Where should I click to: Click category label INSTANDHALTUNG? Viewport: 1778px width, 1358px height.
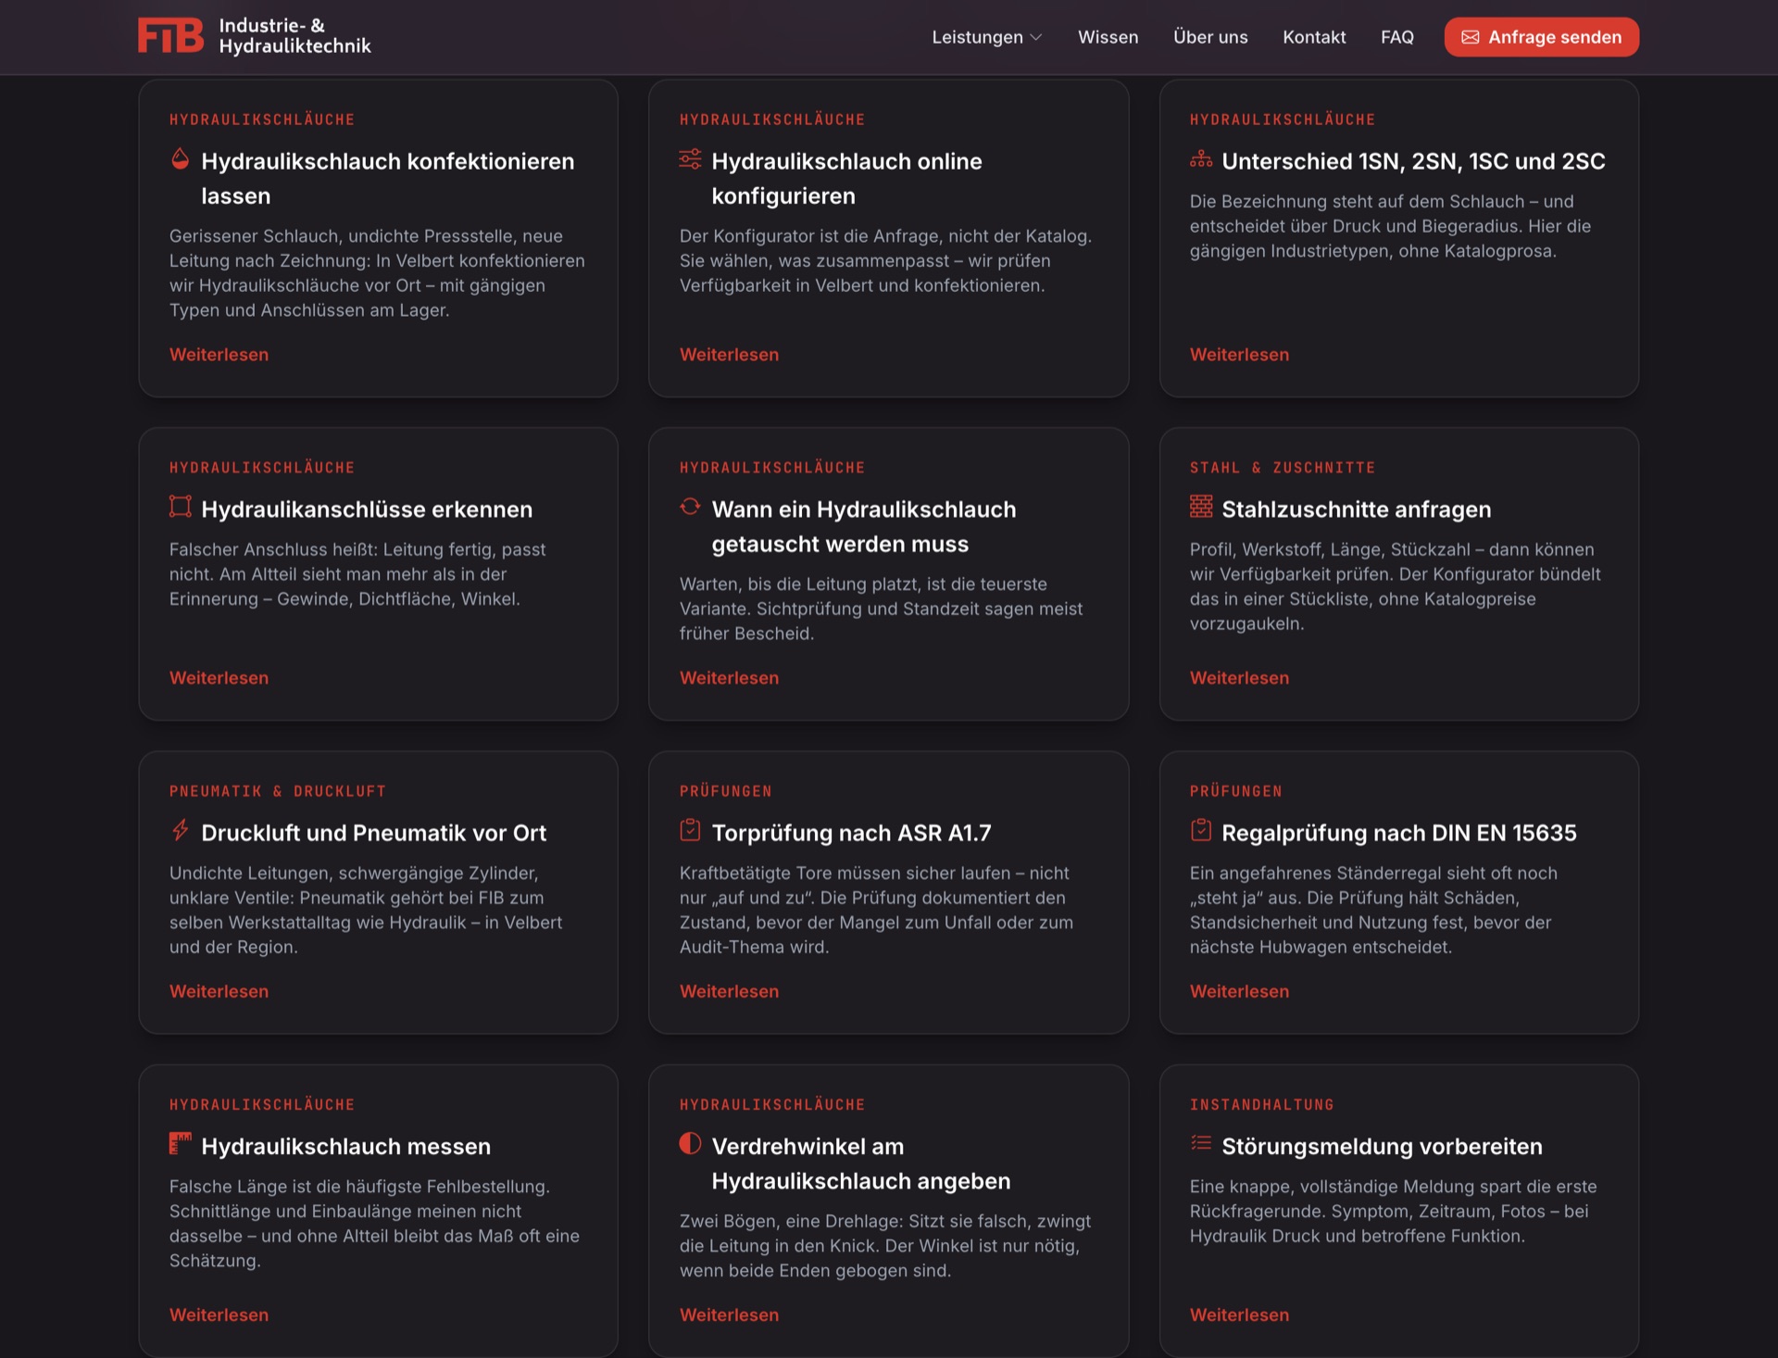(1261, 1104)
